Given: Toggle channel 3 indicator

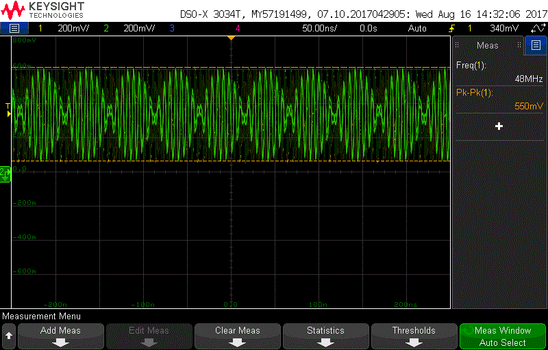Looking at the screenshot, I should (172, 28).
